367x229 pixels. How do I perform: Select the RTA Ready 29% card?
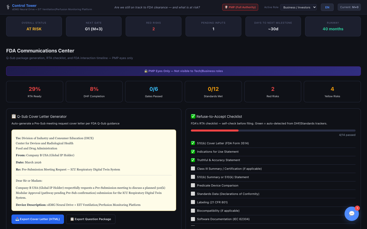pyautogui.click(x=35, y=92)
